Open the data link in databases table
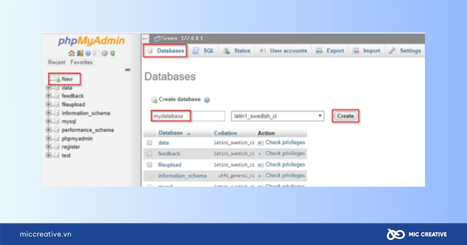 click(x=163, y=143)
